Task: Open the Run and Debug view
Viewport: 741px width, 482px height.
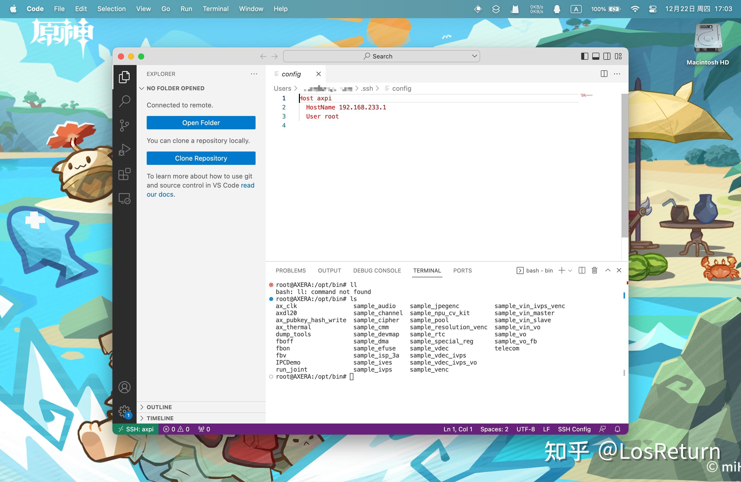Action: point(124,150)
